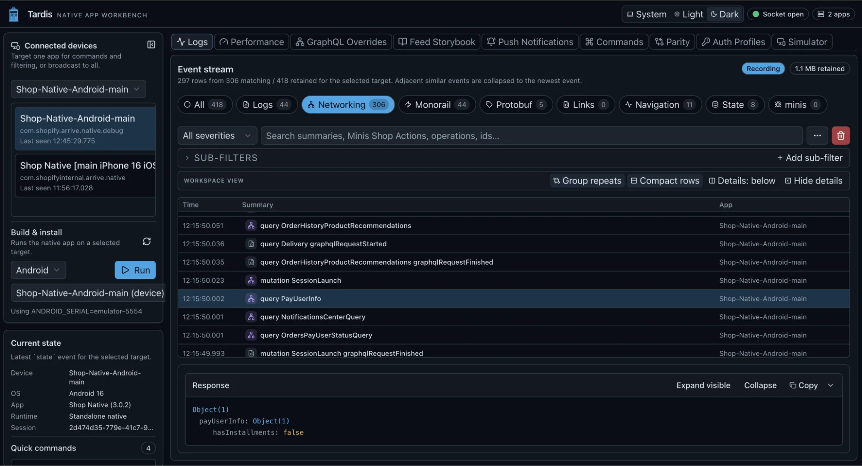Open the Quick commands count badge 4
This screenshot has height=466, width=862.
pyautogui.click(x=148, y=448)
